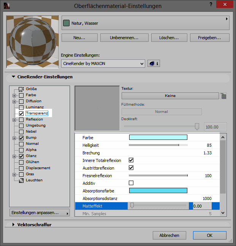Enable the Farbe channel checkbox
This screenshot has height=246, width=236.
pyautogui.click(x=21, y=95)
